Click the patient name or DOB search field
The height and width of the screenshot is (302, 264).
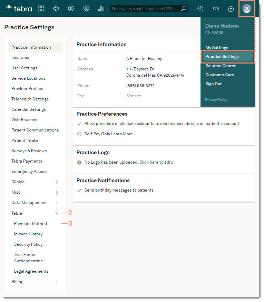tap(145, 9)
